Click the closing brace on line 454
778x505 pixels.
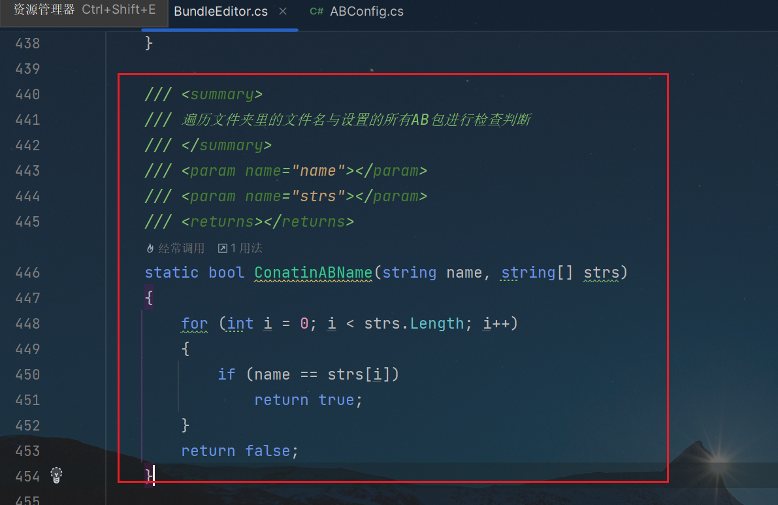click(148, 476)
